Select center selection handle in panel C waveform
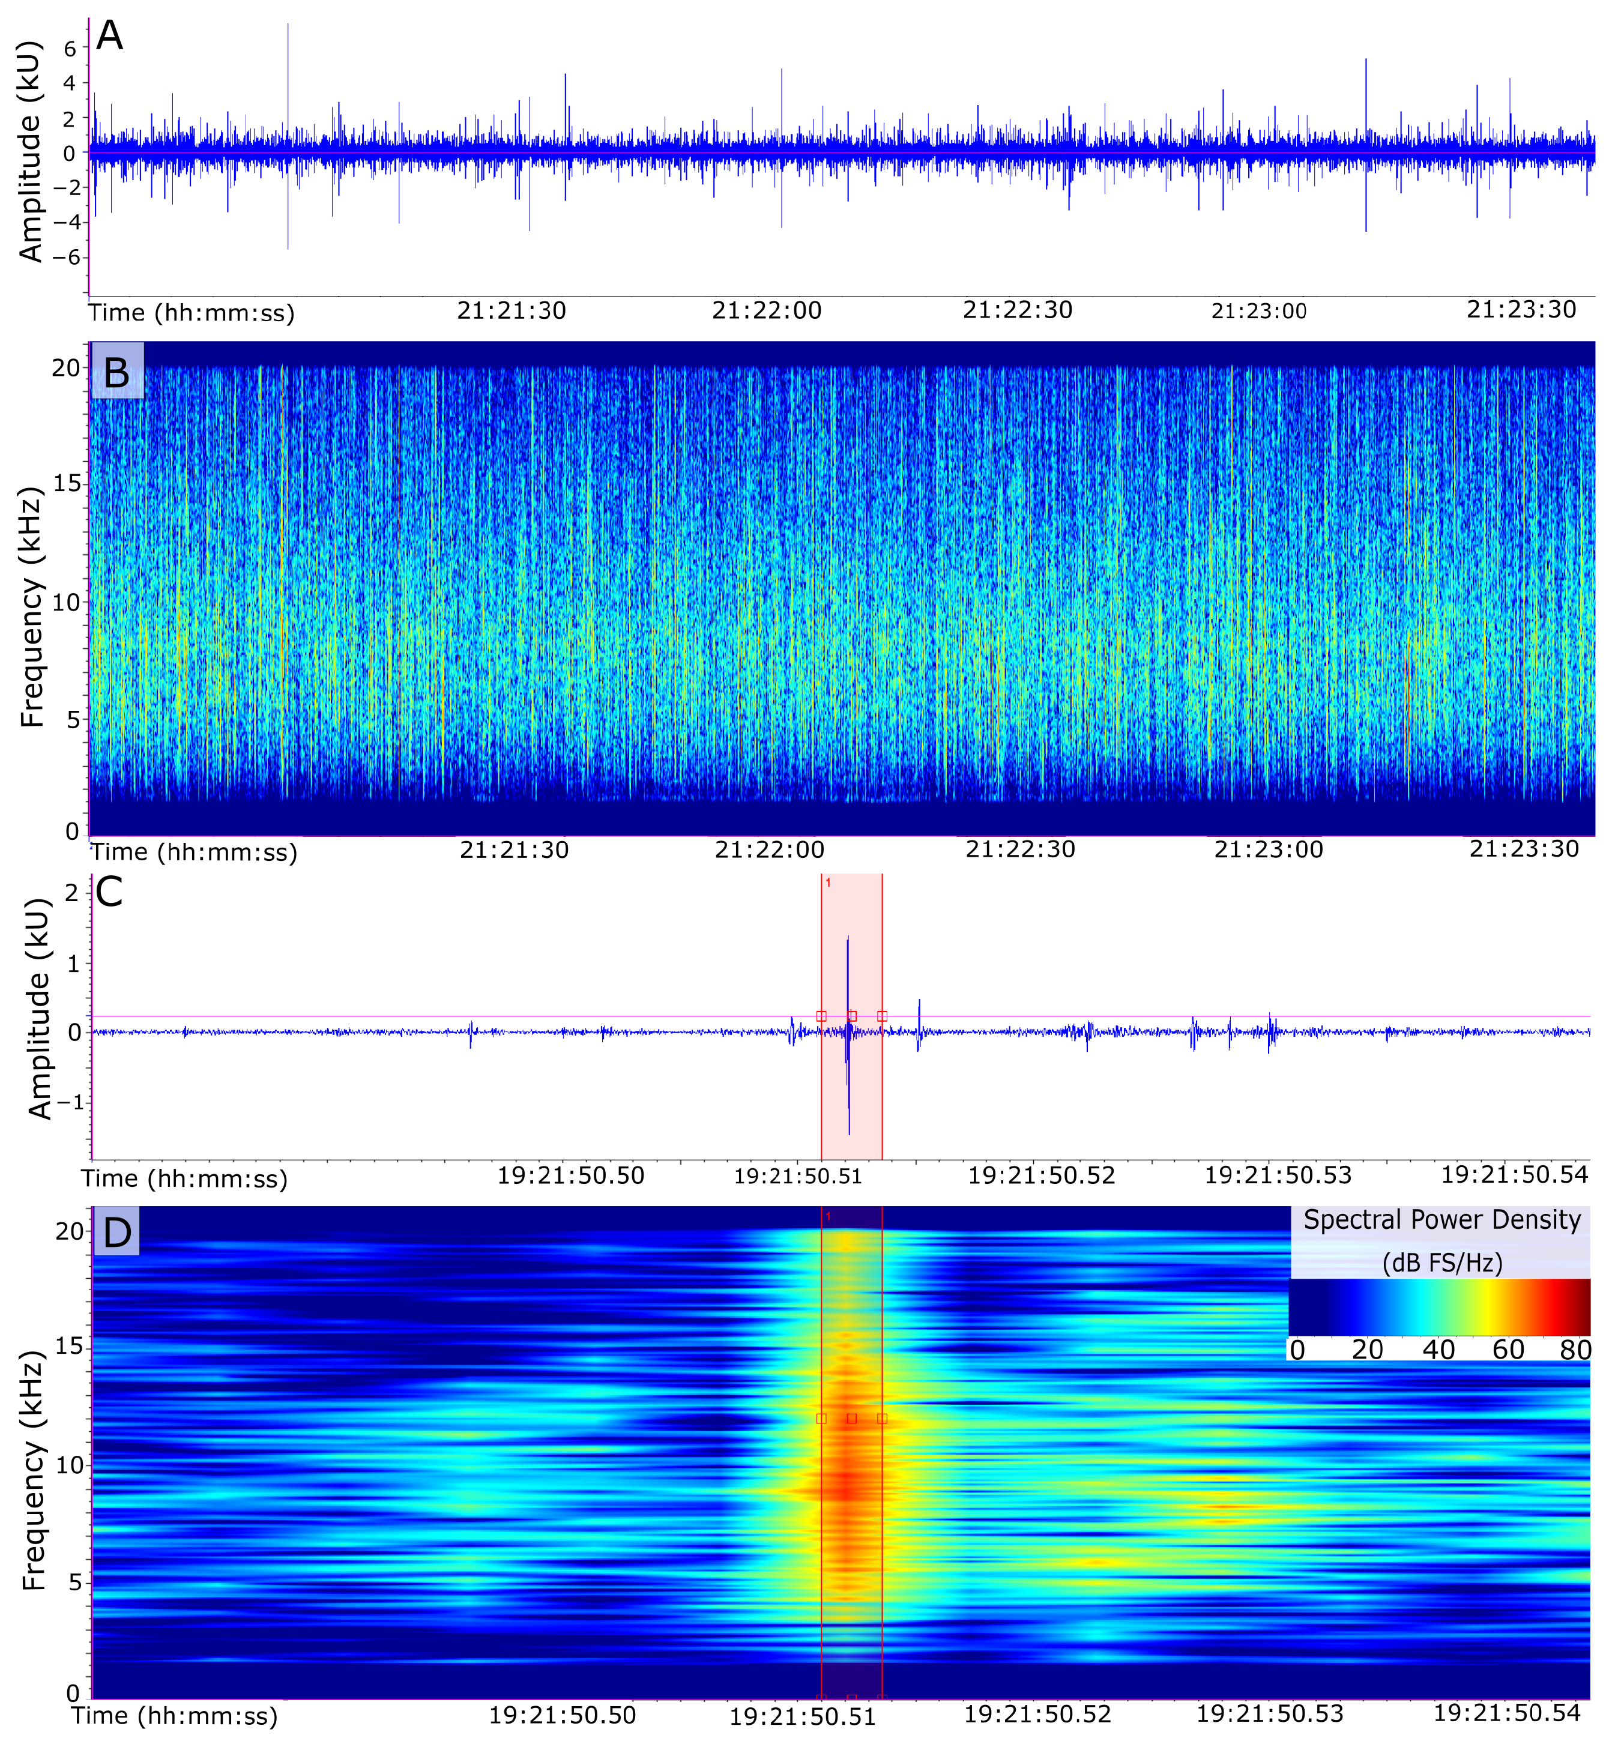 (853, 1016)
